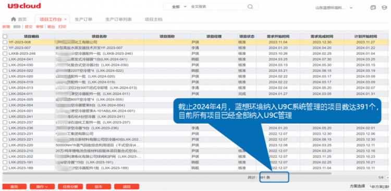This screenshot has width=391, height=191.
Task: Select project code LXK-2024-020 cell
Action: [x=21, y=77]
